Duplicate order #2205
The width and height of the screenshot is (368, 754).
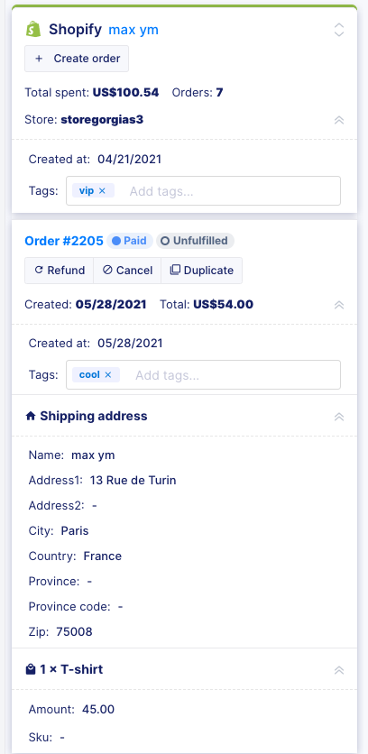(x=201, y=271)
